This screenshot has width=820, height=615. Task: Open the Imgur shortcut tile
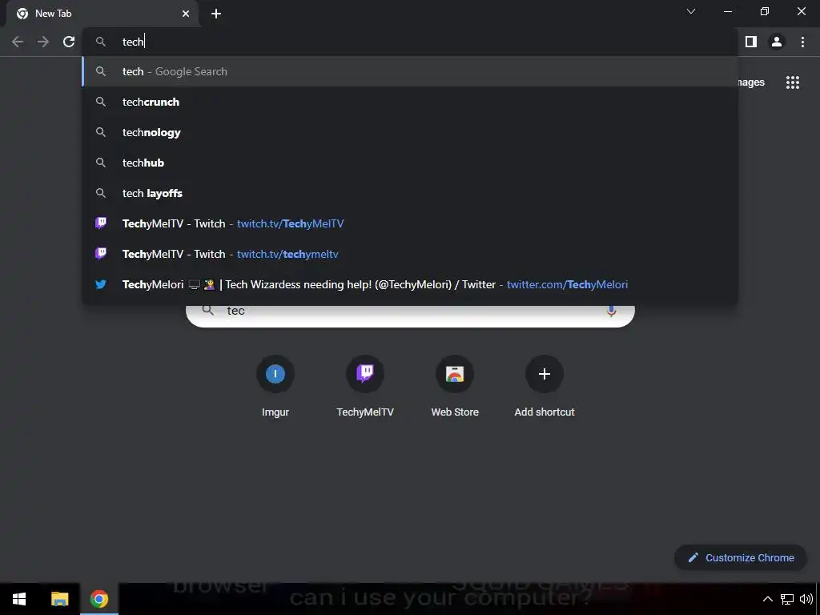[x=275, y=387]
